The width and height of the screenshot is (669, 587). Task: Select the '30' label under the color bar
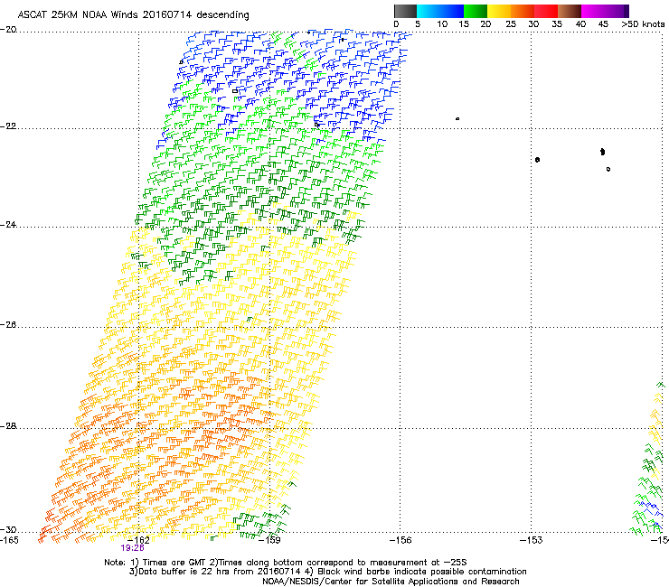533,24
